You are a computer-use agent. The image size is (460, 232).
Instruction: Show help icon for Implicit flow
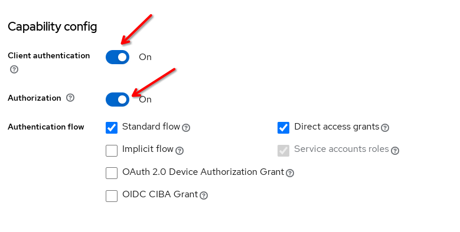[180, 151]
